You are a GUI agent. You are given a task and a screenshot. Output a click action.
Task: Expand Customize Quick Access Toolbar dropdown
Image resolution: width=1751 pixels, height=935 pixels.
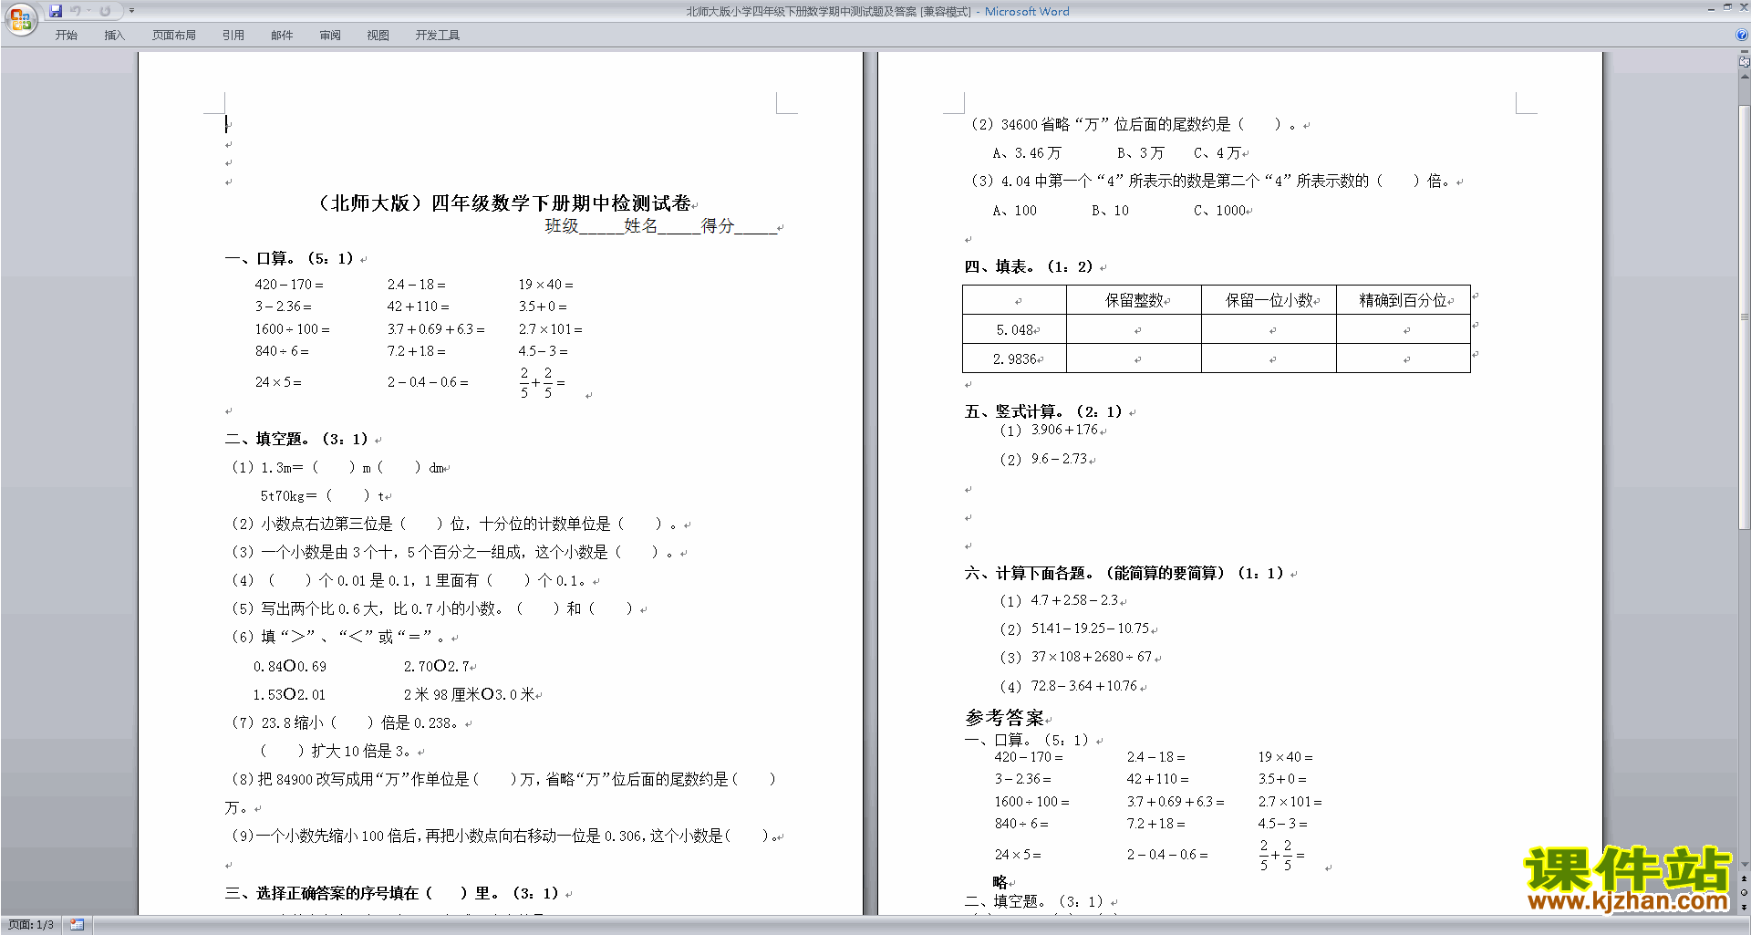pos(131,11)
